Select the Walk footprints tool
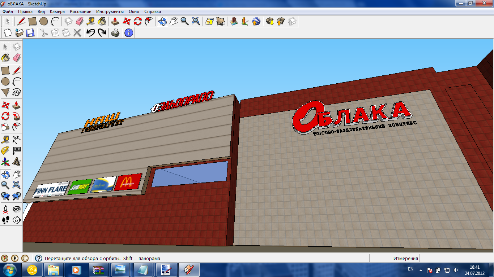 (5, 220)
